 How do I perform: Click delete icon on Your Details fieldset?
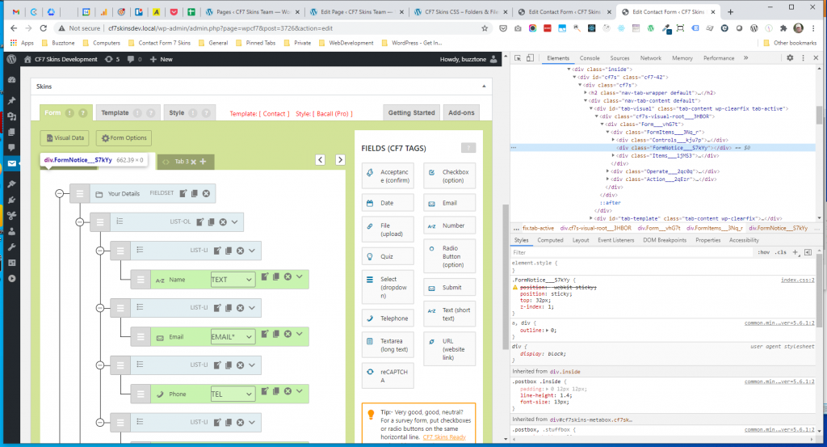click(207, 194)
